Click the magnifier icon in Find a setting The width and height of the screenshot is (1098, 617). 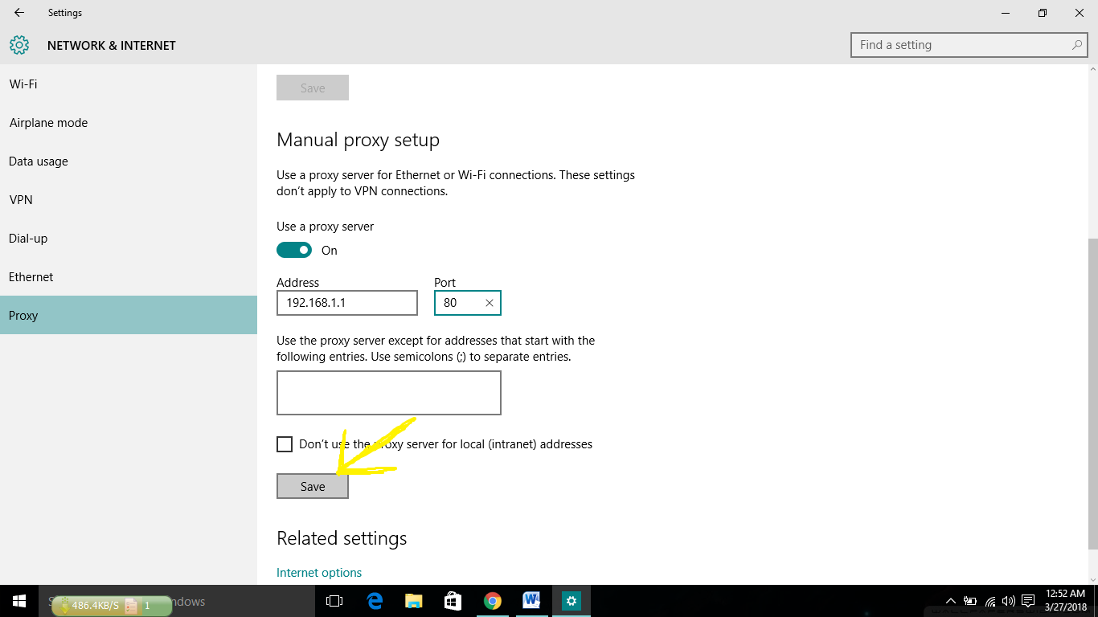[x=1077, y=45]
